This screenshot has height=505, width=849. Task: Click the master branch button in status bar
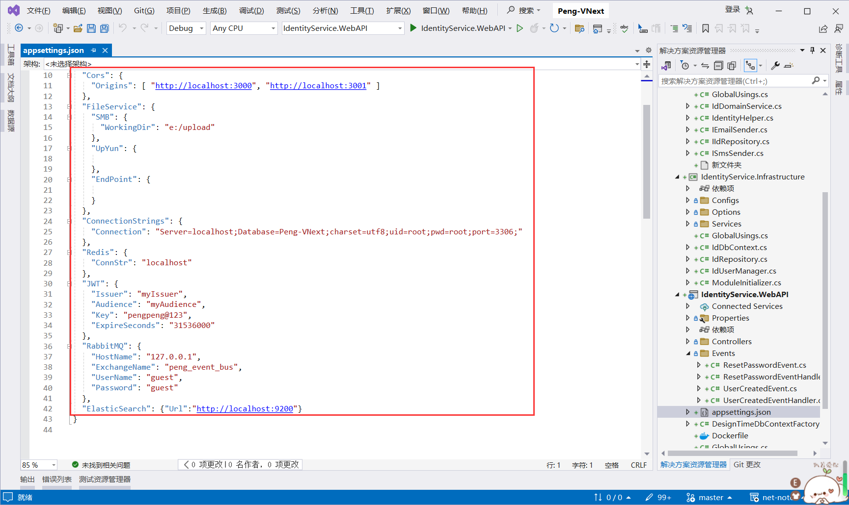click(x=709, y=497)
